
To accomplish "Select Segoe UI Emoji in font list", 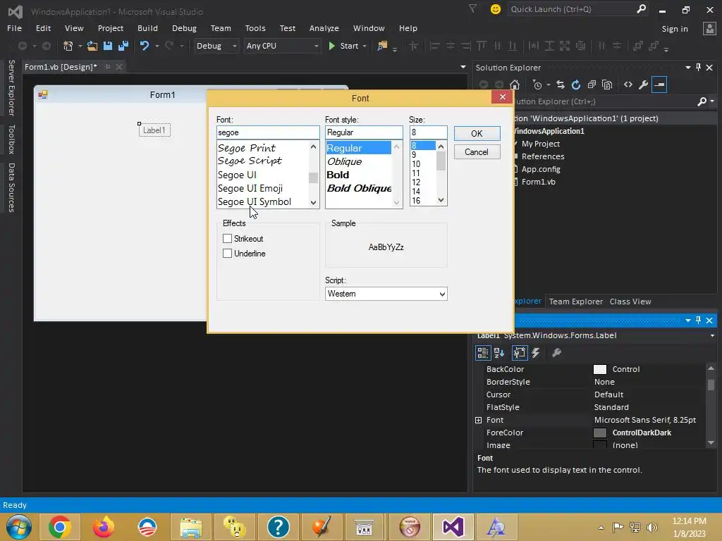I will 250,188.
